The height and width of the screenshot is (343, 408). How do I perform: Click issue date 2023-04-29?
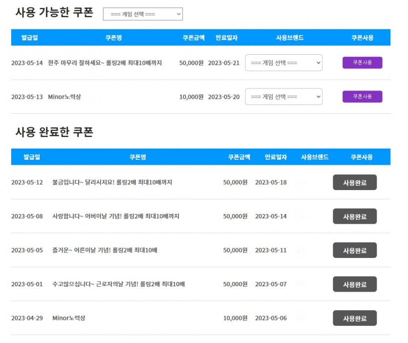click(x=27, y=318)
